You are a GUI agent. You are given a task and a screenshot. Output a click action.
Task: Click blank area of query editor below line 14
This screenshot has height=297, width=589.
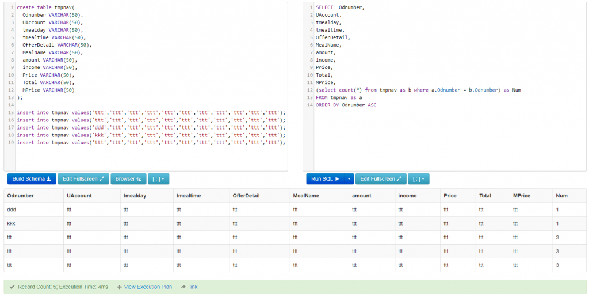(450, 139)
